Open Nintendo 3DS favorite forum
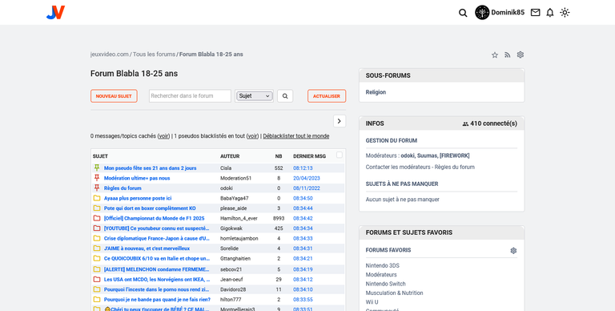The height and width of the screenshot is (311, 615). [383, 265]
